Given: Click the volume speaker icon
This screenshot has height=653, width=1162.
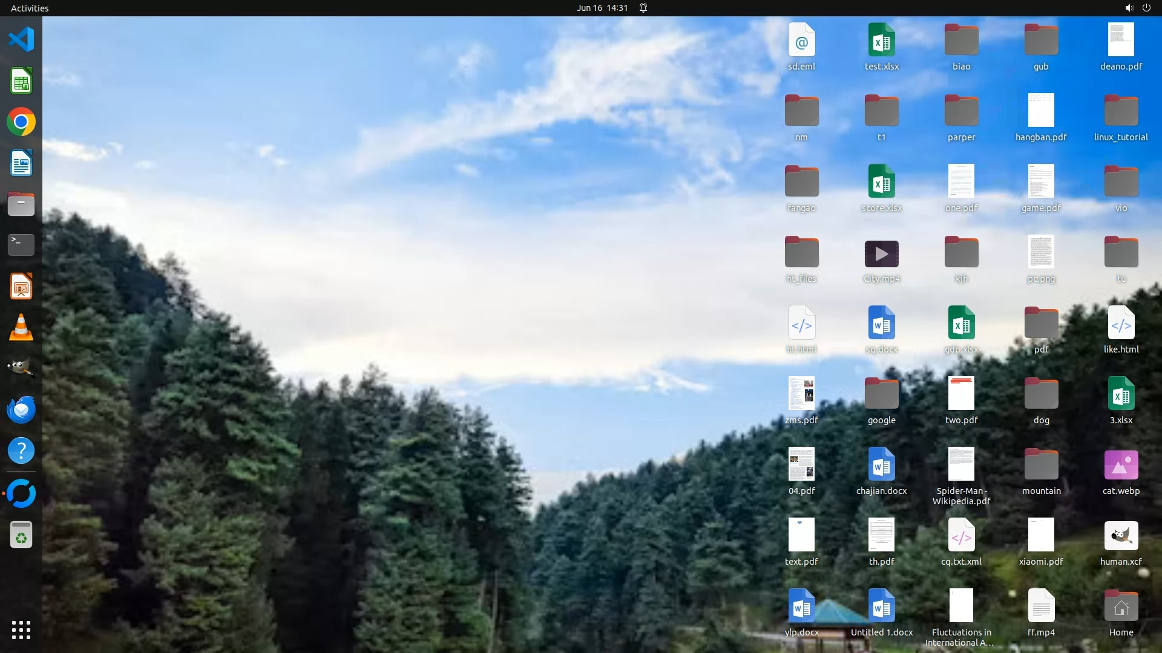Looking at the screenshot, I should click(x=1129, y=8).
